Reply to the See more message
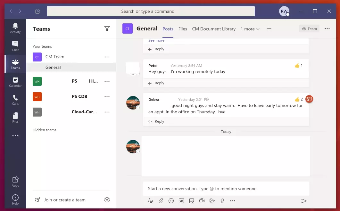This screenshot has width=340, height=211. 156,49
